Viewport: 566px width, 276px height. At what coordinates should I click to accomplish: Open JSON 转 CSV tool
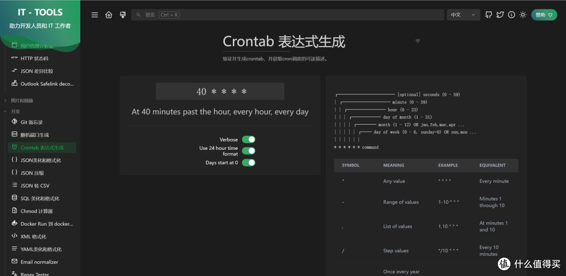(42, 185)
